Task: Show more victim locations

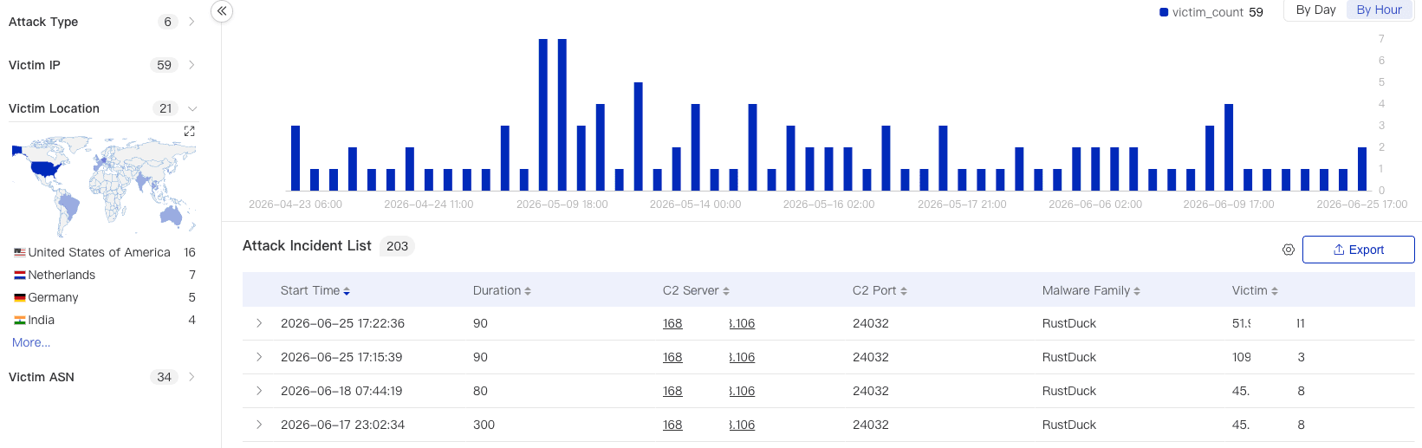Action: tap(31, 342)
